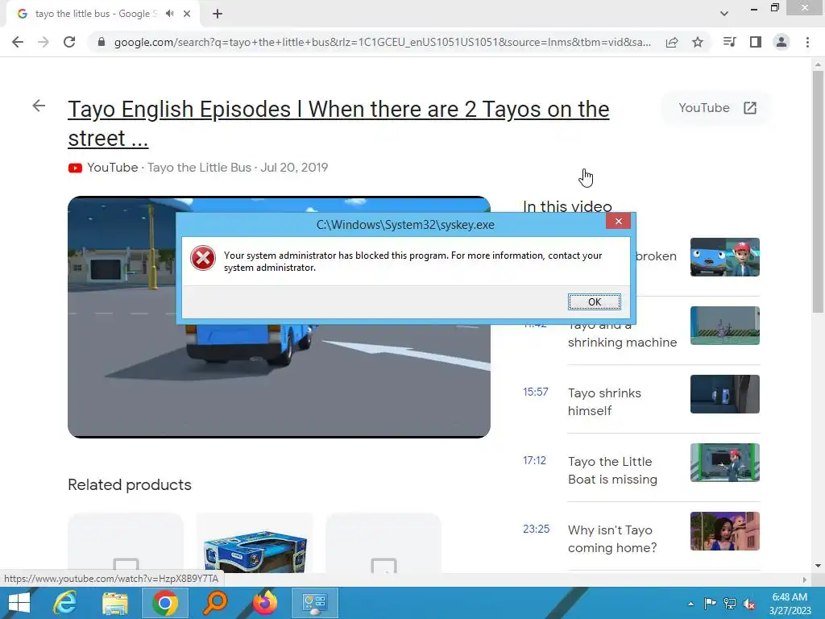The image size is (825, 619).
Task: Click the page back arrow beside title
Action: click(x=39, y=106)
